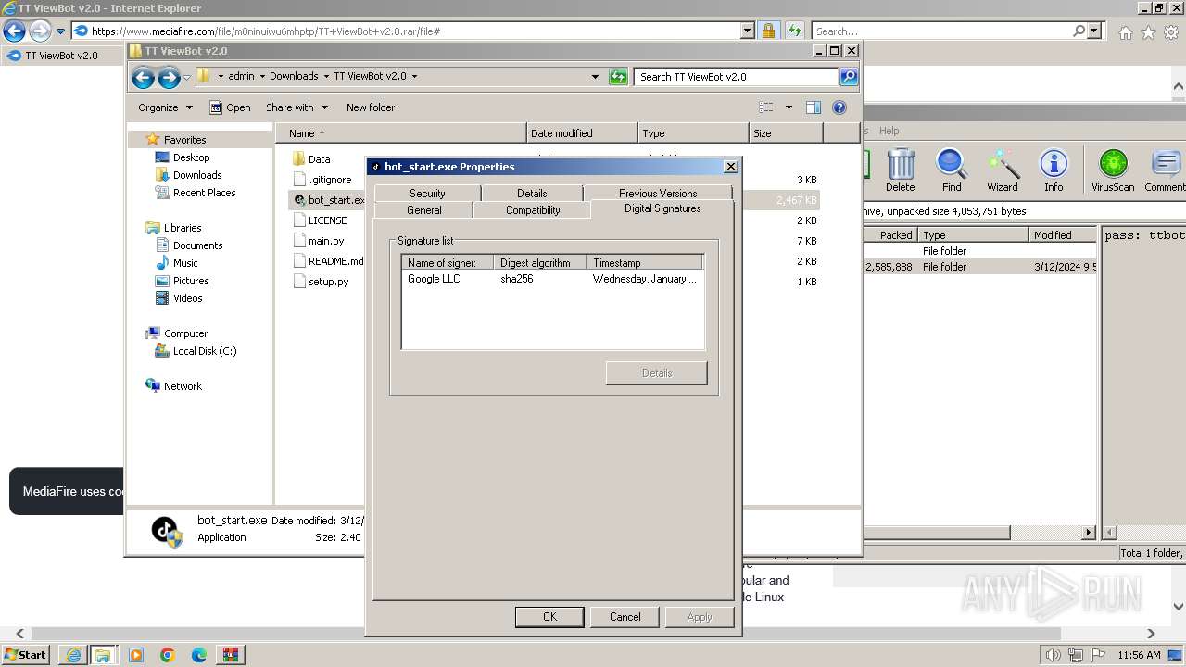Open IE Favorites star icon
Image resolution: width=1186 pixels, height=667 pixels.
click(x=1148, y=32)
